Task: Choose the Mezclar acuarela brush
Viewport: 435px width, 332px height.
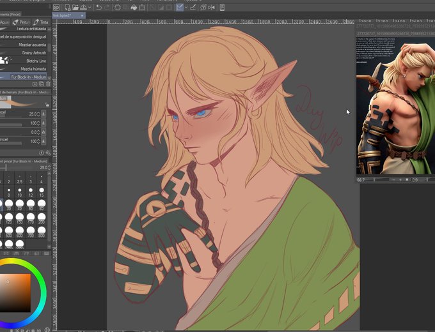Action: (23, 45)
